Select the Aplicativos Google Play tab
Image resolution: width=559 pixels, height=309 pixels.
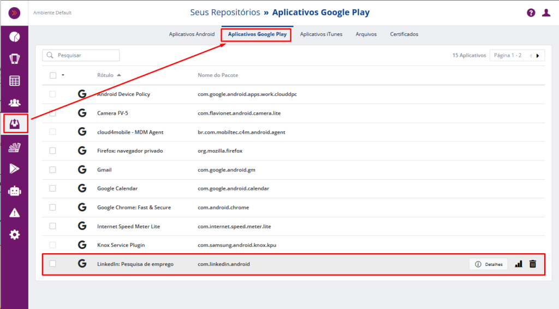pos(257,34)
